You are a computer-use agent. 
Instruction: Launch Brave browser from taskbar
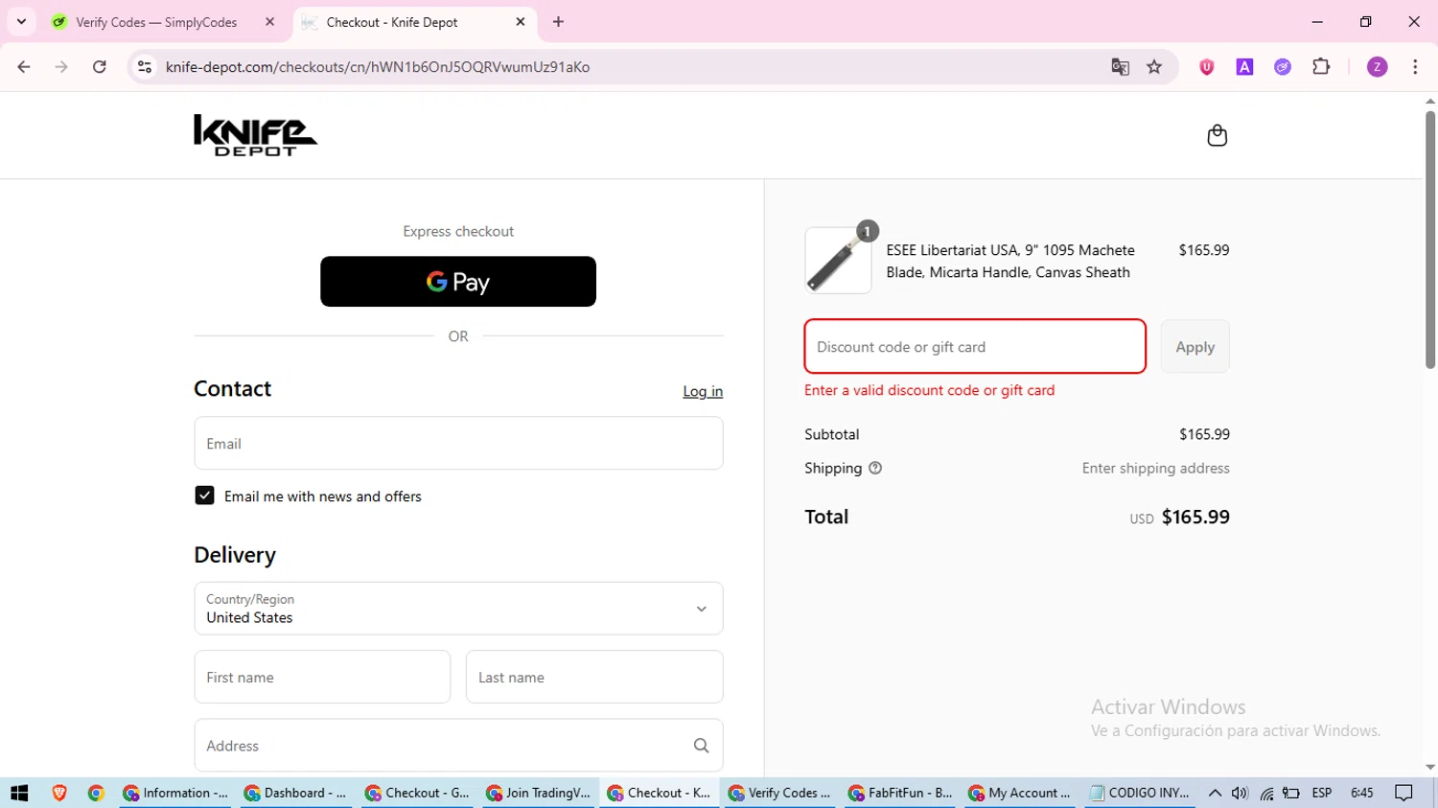pos(59,793)
